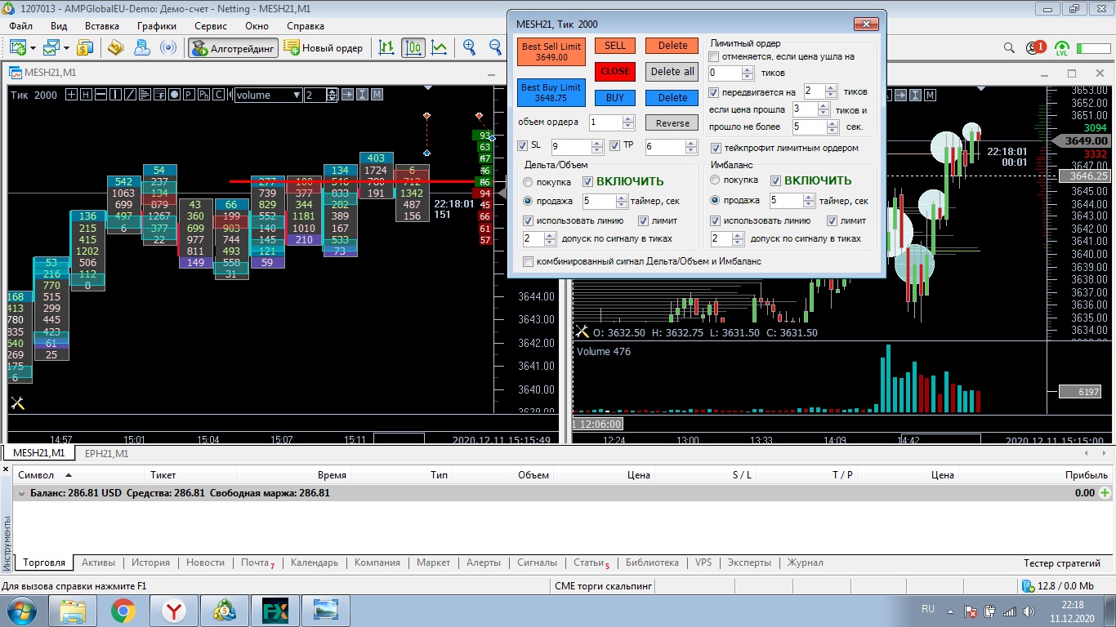Viewport: 1116px width, 627px height.
Task: Zoom in on the chart
Action: coord(470,47)
